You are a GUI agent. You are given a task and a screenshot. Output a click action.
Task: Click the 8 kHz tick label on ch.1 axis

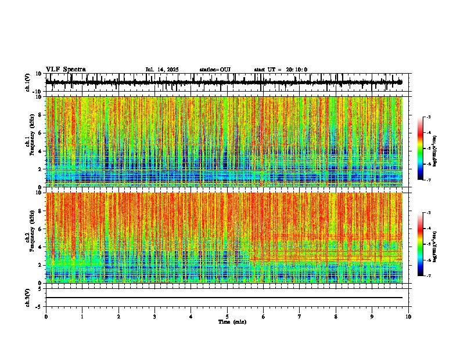click(41, 115)
